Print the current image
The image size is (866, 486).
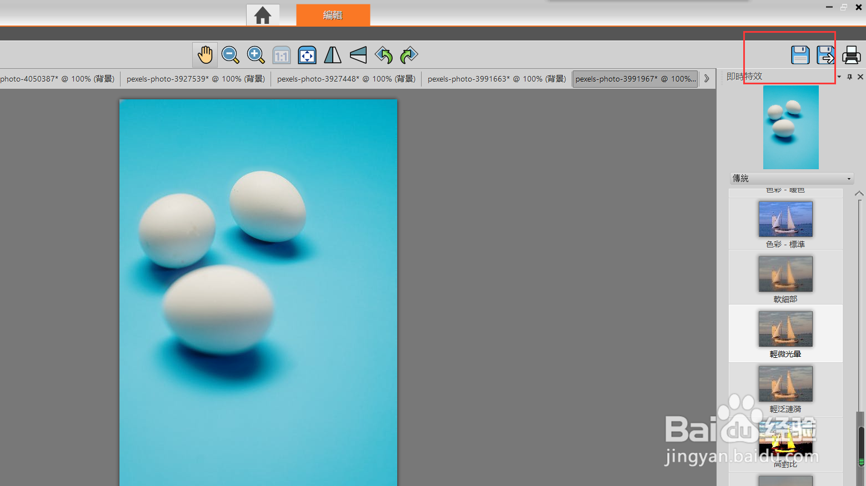[851, 55]
